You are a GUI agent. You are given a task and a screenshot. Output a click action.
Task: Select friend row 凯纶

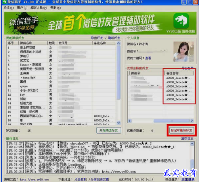point(61,99)
